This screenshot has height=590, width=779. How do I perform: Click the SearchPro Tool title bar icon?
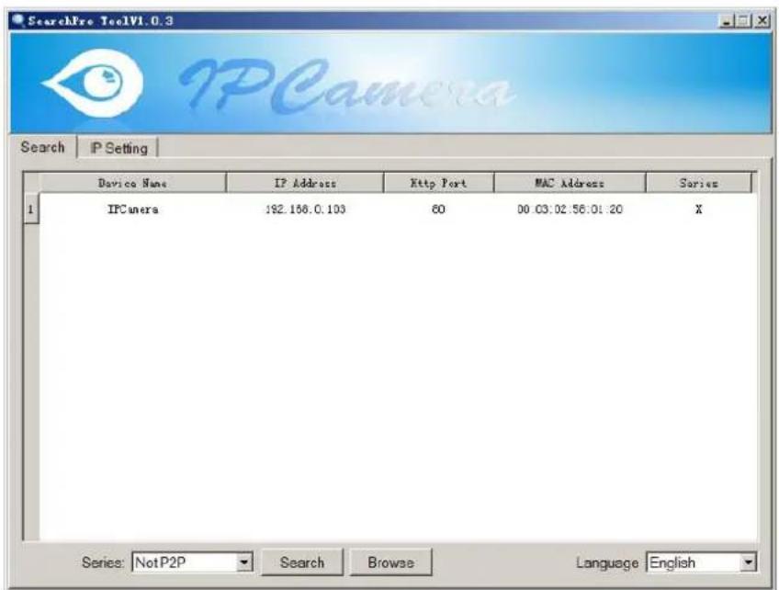18,20
